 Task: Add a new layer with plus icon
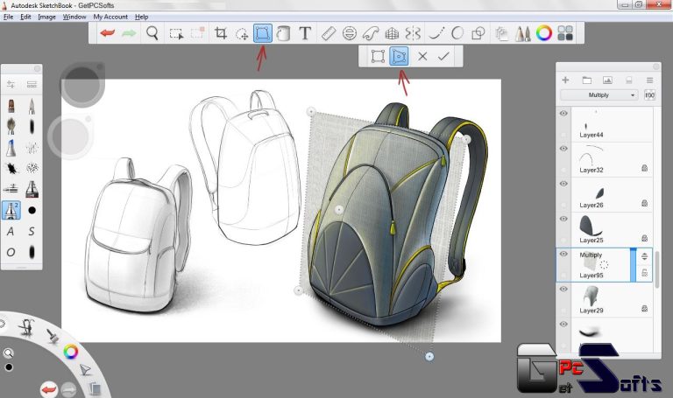point(565,80)
